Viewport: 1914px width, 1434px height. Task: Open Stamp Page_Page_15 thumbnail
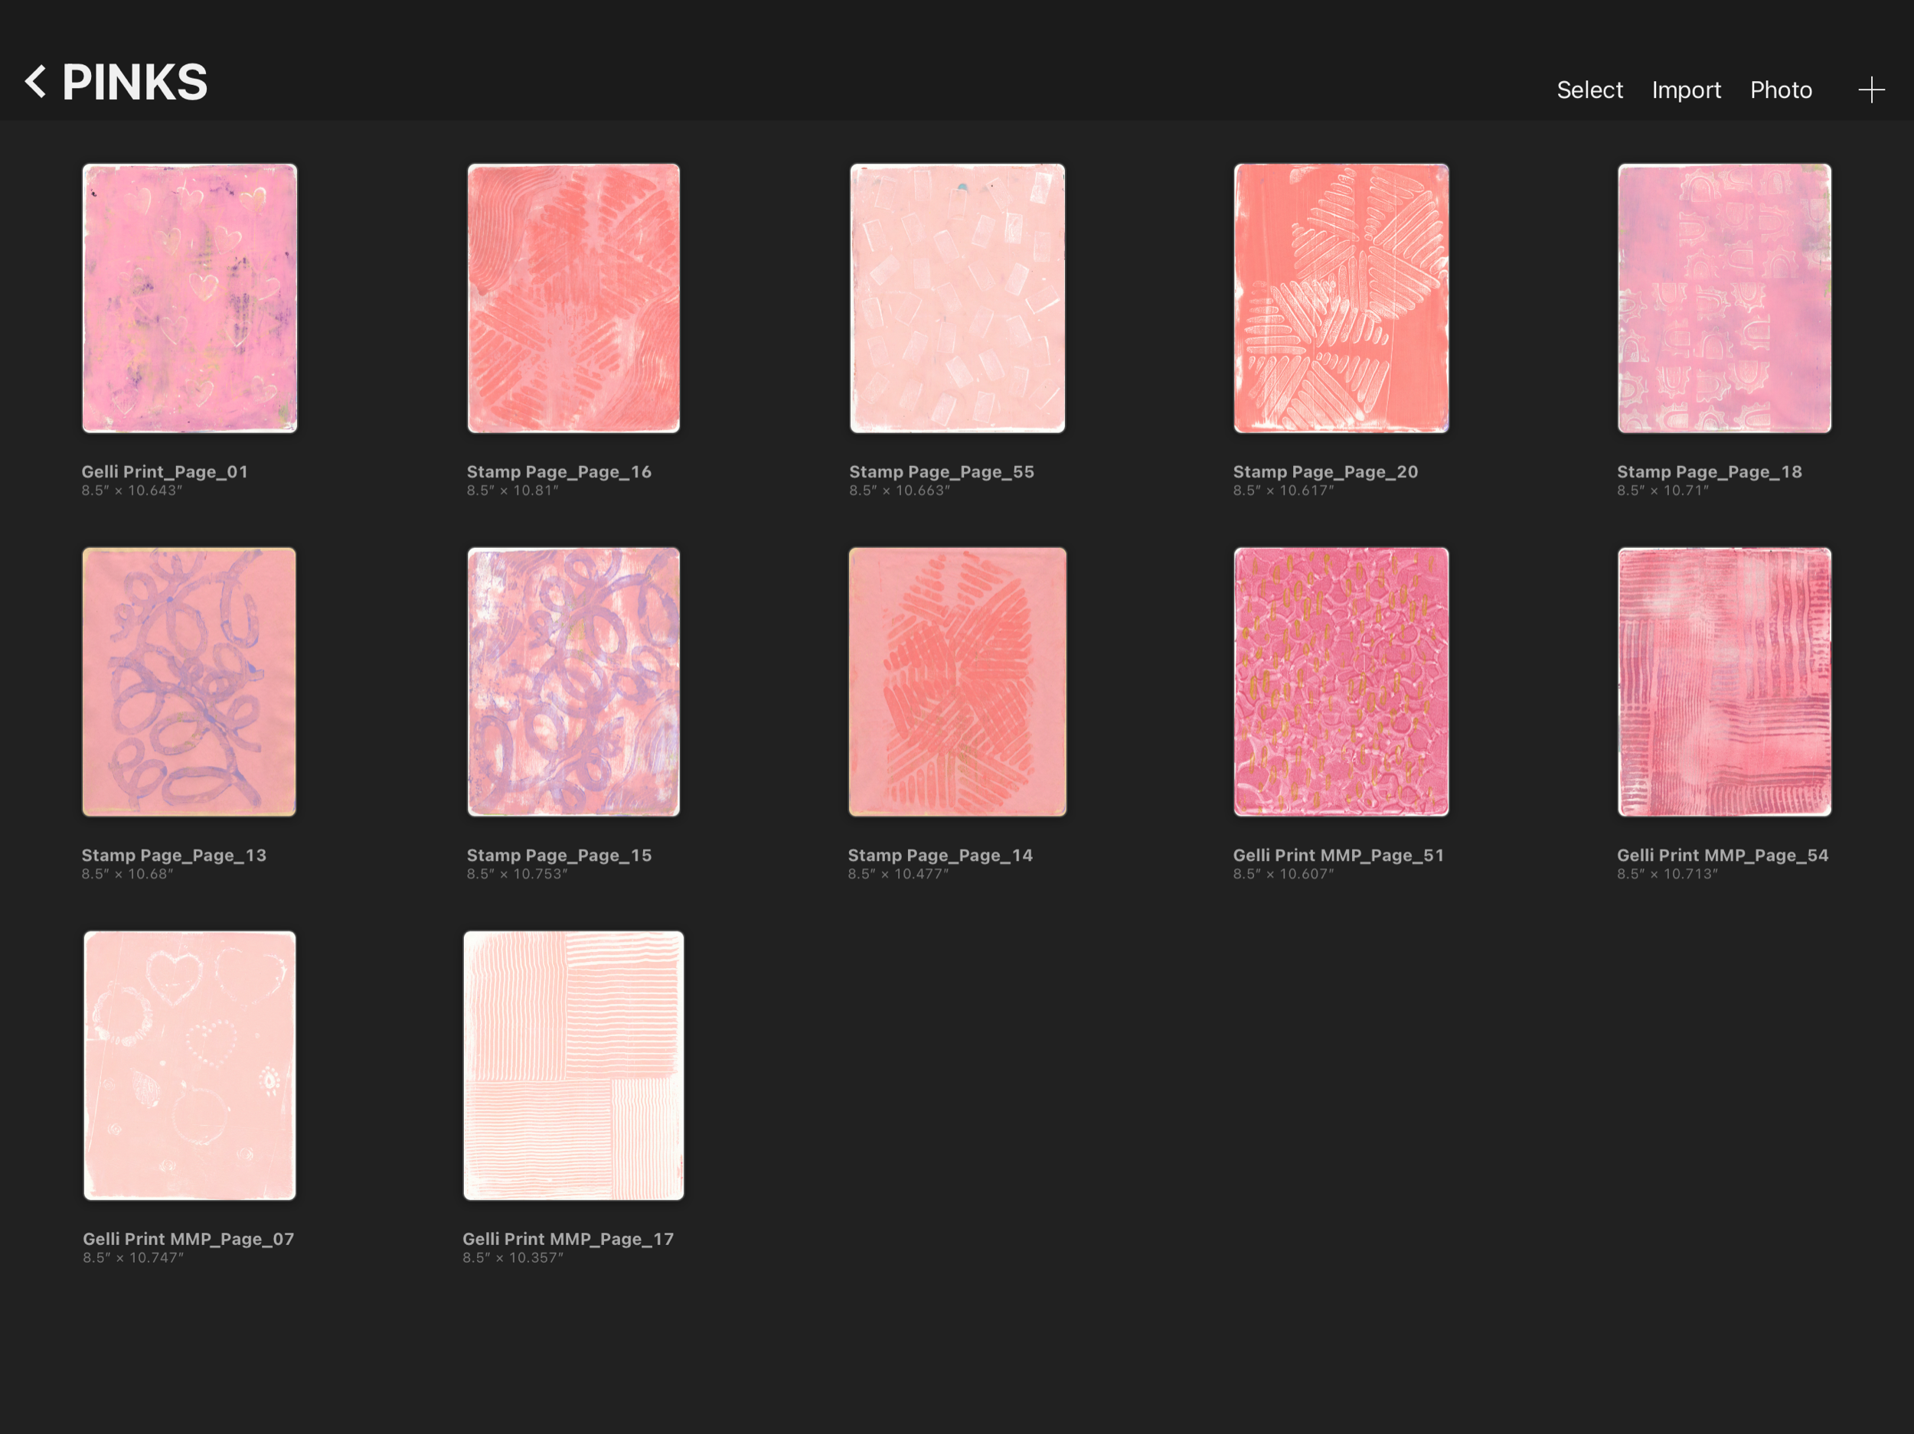(573, 682)
